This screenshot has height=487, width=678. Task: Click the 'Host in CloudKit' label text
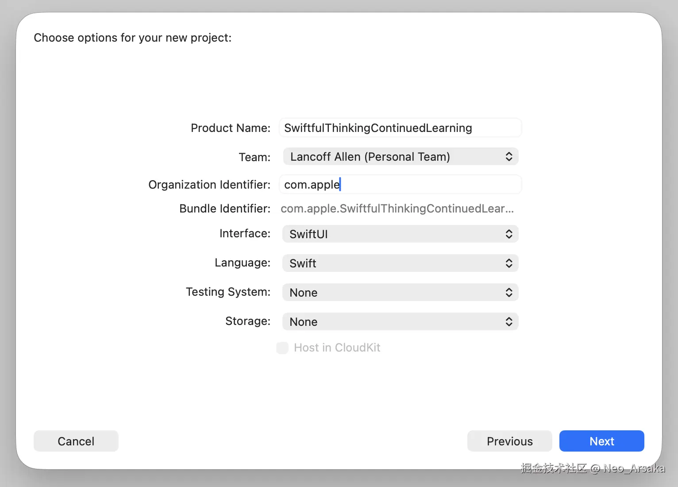click(337, 348)
